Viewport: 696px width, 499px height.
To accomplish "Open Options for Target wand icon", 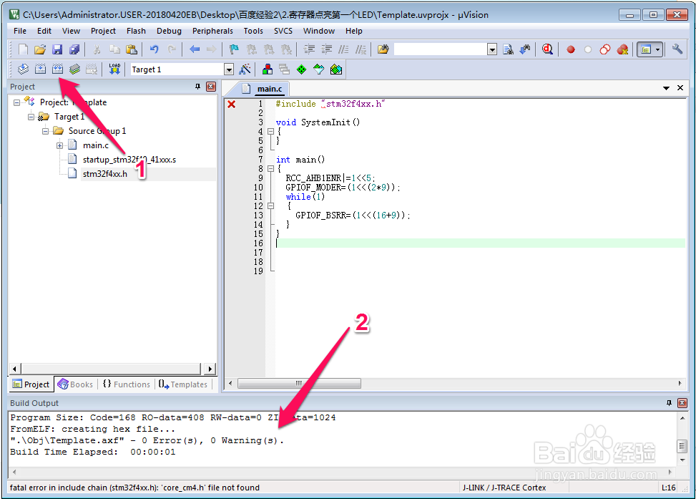I will [x=245, y=69].
